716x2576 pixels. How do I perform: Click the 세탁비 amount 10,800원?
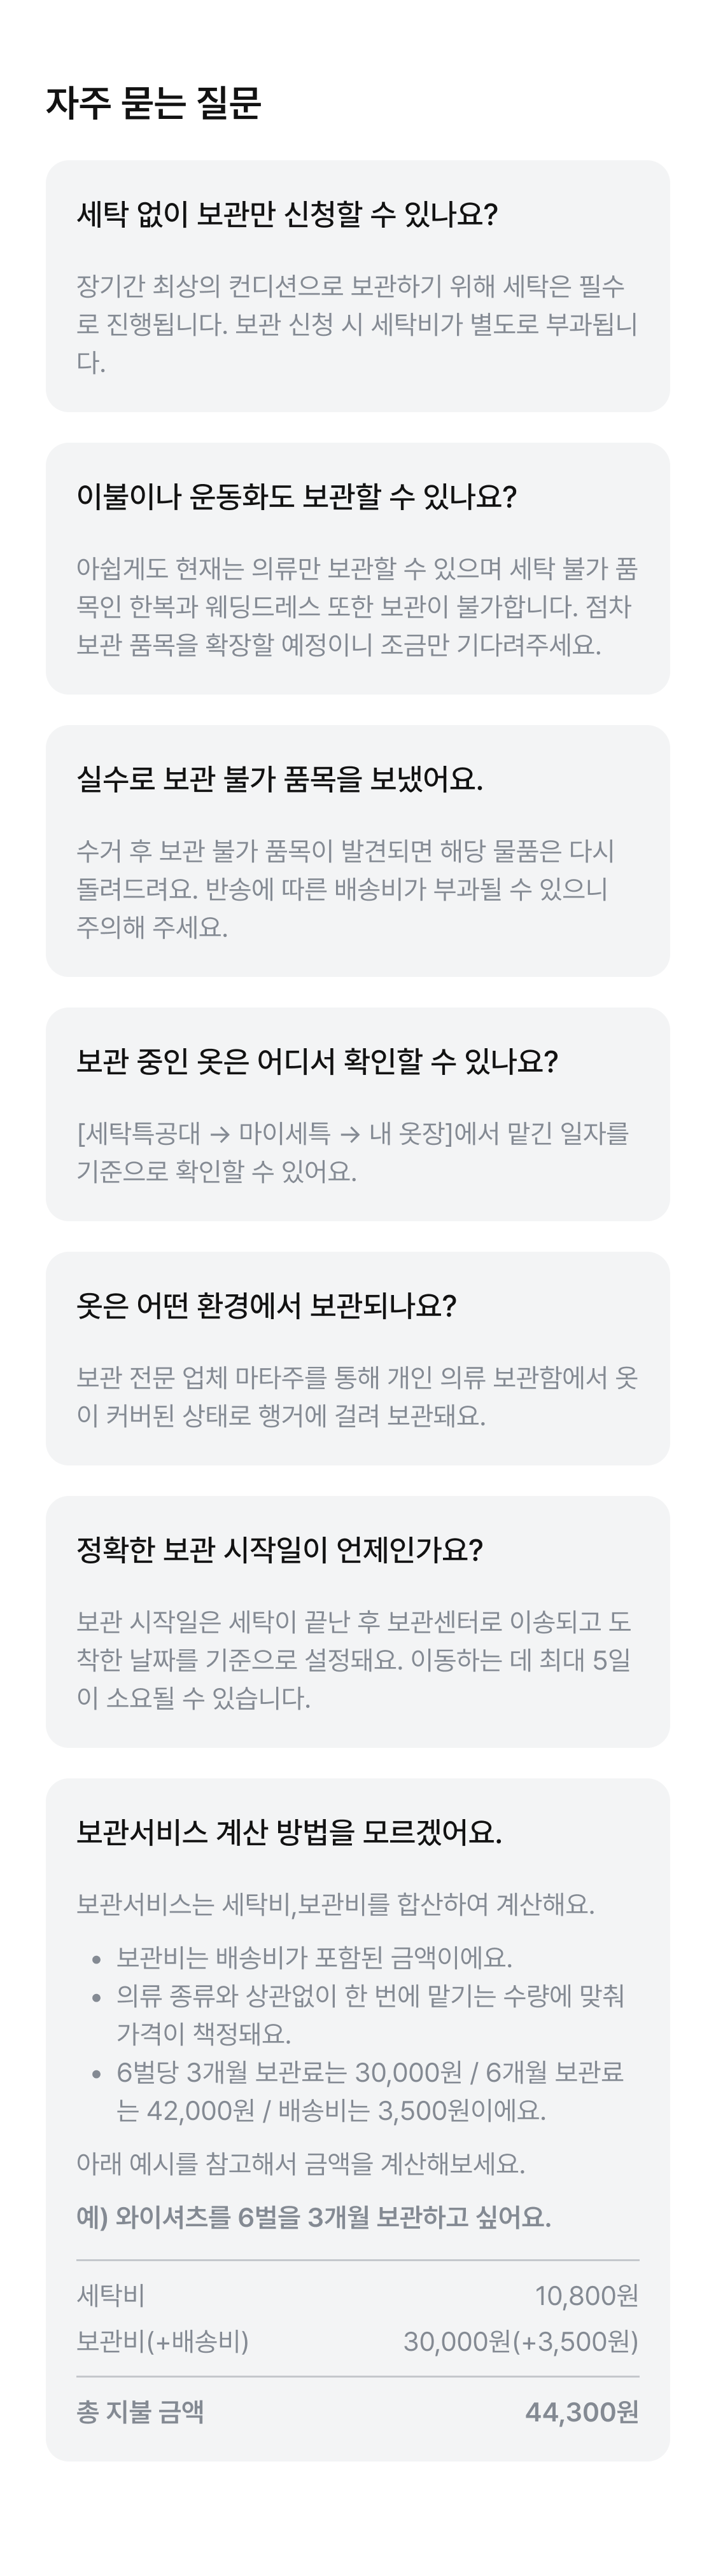(586, 2295)
